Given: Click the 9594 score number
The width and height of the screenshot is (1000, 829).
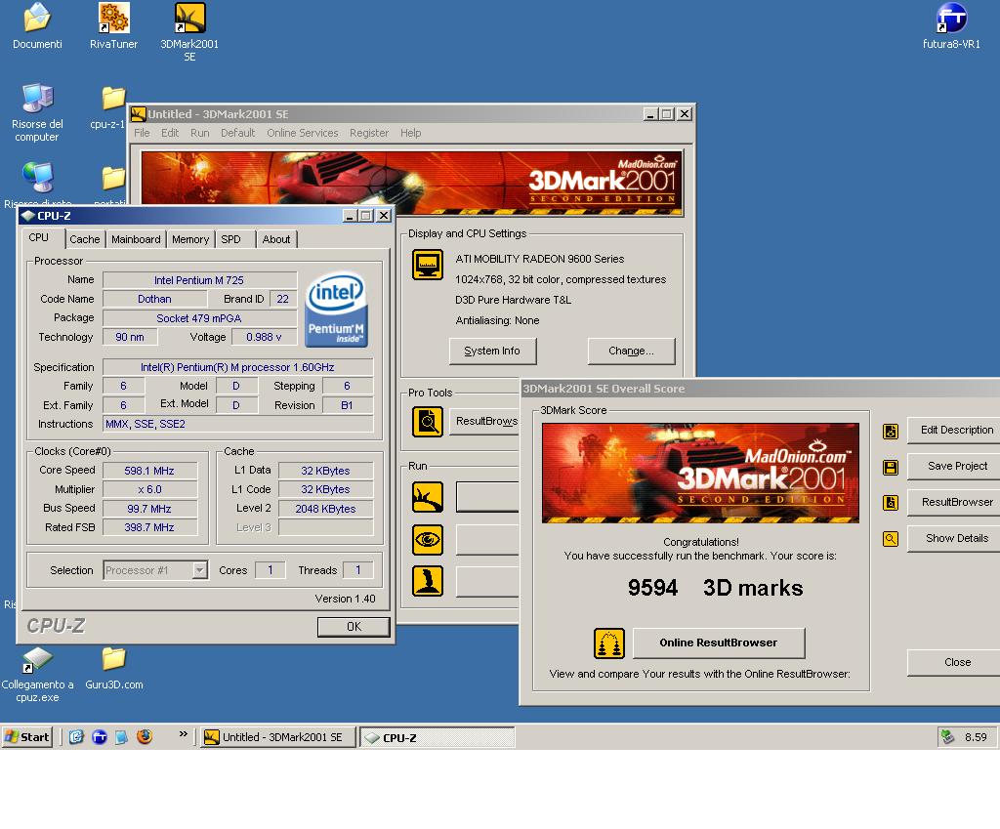Looking at the screenshot, I should [x=652, y=587].
